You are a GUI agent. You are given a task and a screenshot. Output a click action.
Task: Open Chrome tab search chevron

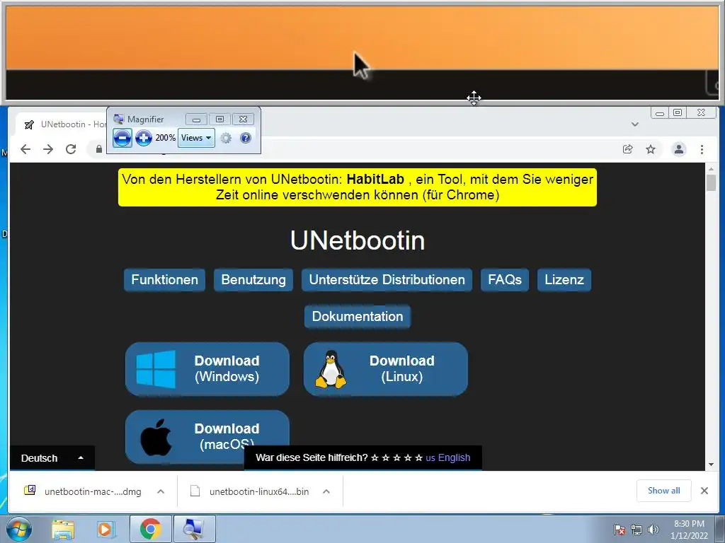(635, 124)
